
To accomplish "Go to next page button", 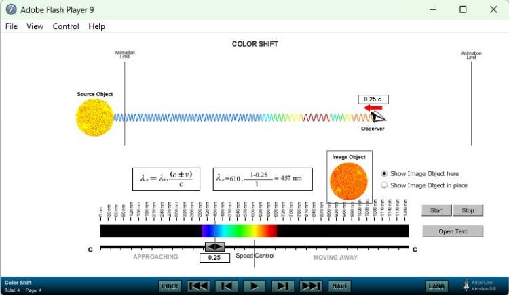I will click(x=282, y=286).
